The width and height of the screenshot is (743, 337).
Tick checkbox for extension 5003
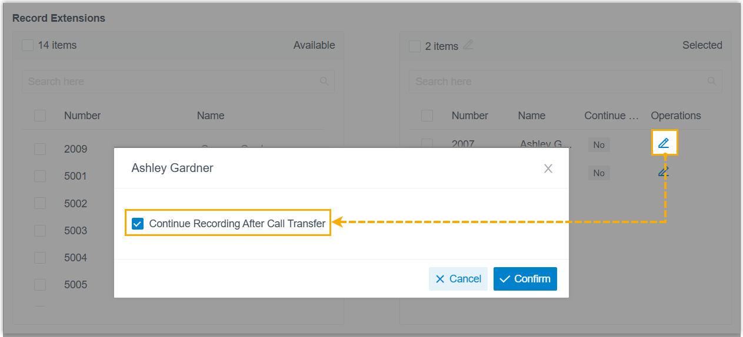pos(40,231)
